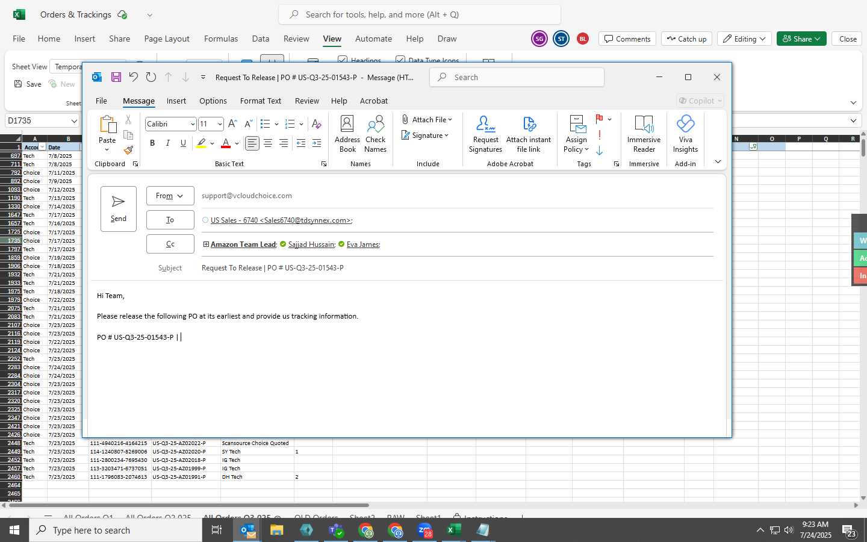Attach instant file link
867x542 pixels.
[x=529, y=134]
